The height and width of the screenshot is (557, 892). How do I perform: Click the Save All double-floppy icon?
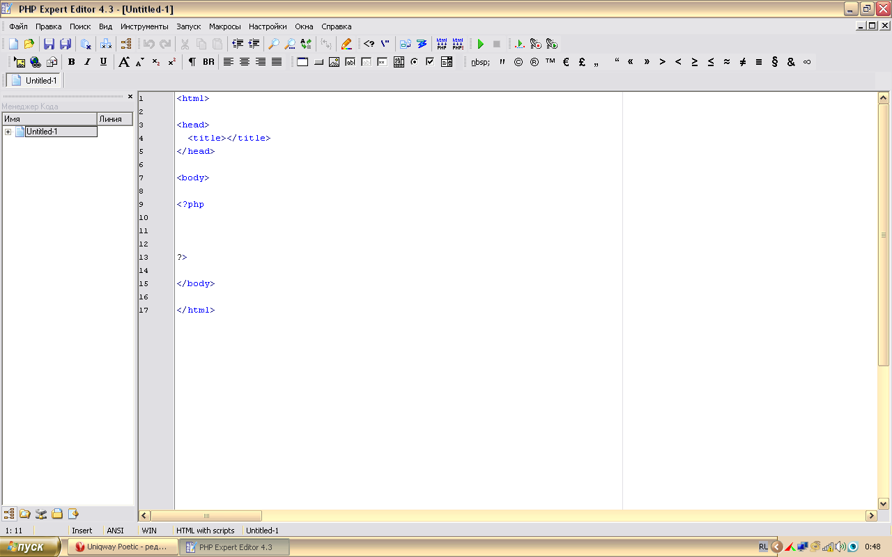click(x=66, y=44)
